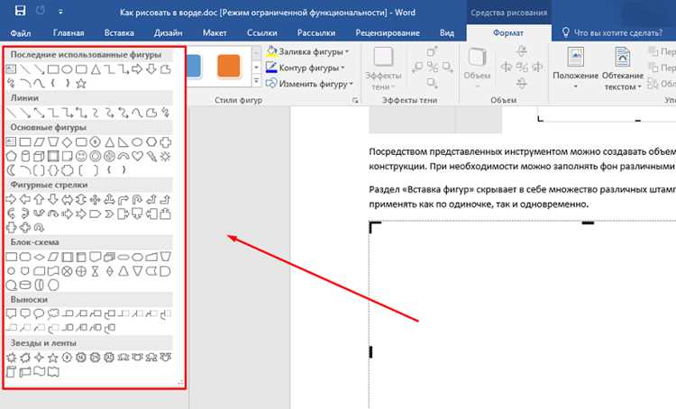Apply the blue shape style swatch

[x=194, y=66]
